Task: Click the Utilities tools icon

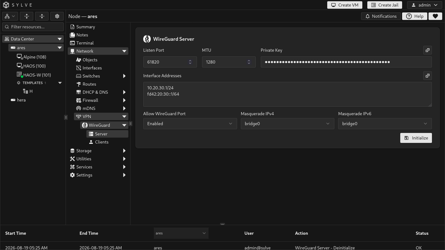Action: tap(72, 159)
